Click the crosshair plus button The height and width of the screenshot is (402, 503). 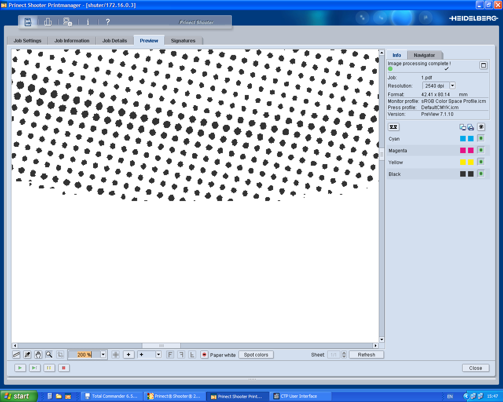[x=129, y=354]
